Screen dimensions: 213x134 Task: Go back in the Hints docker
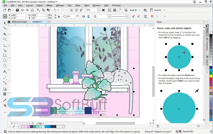tap(198, 126)
